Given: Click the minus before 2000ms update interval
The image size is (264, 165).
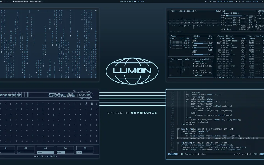Looking at the screenshot, I should (256, 11).
